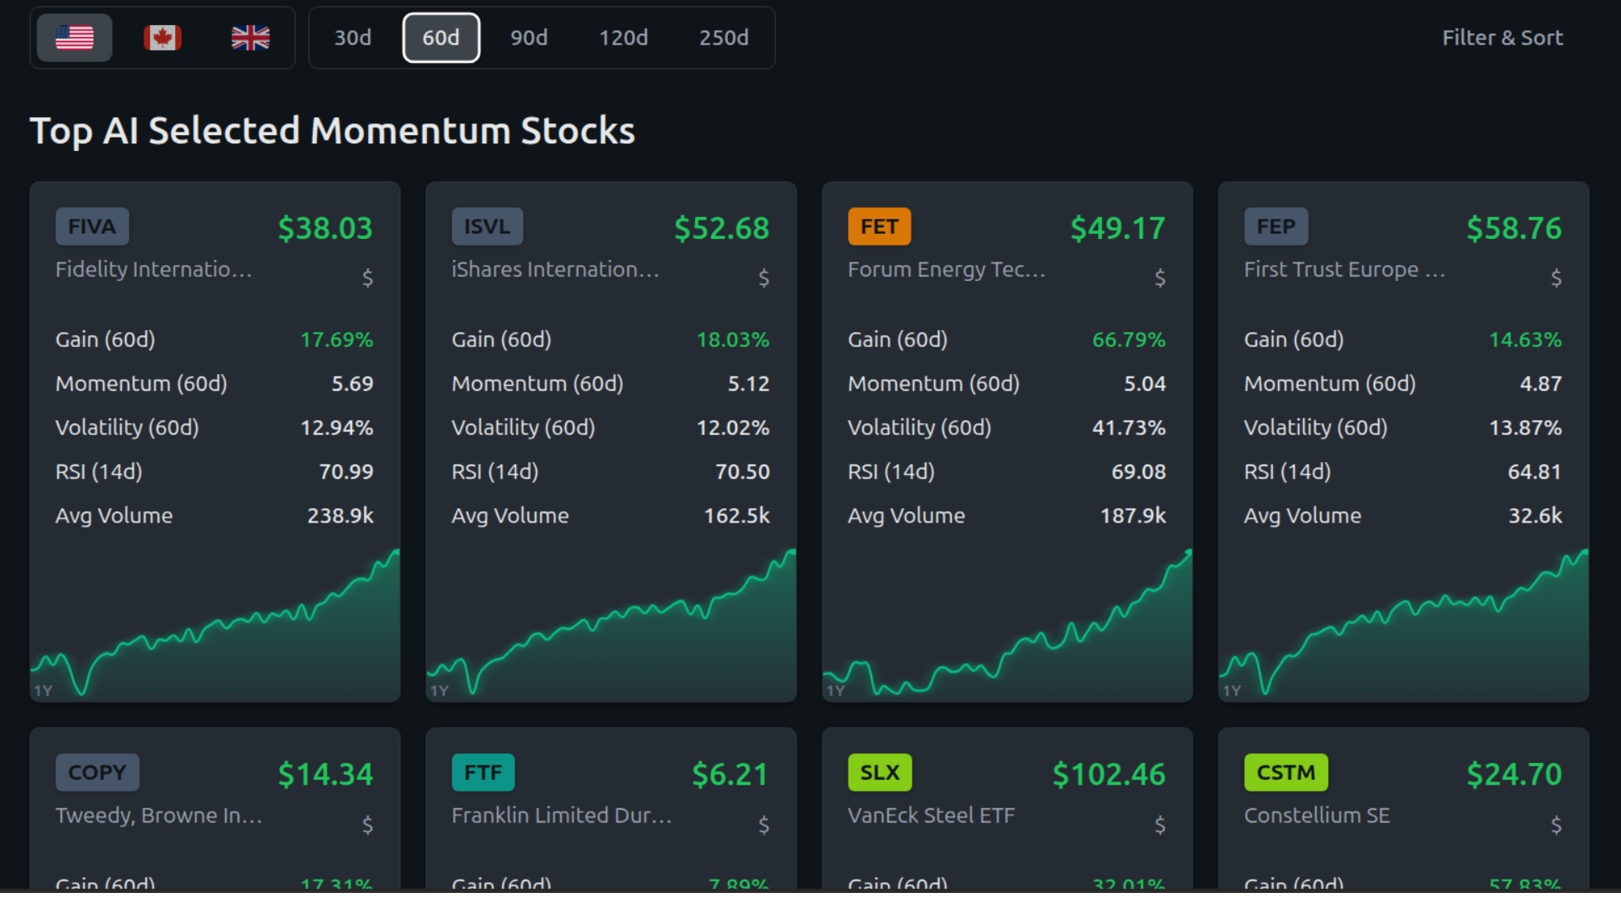Open the orange FET ticker badge
Viewport: 1621px width, 903px height.
pyautogui.click(x=879, y=226)
